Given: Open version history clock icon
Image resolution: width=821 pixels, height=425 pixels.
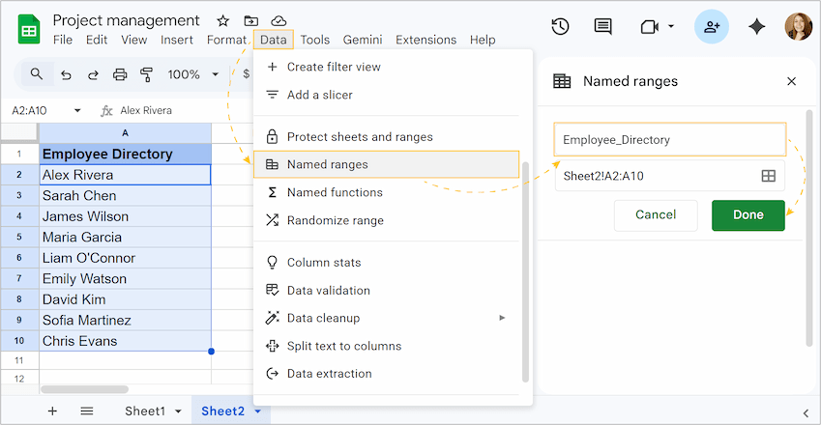Looking at the screenshot, I should click(560, 27).
